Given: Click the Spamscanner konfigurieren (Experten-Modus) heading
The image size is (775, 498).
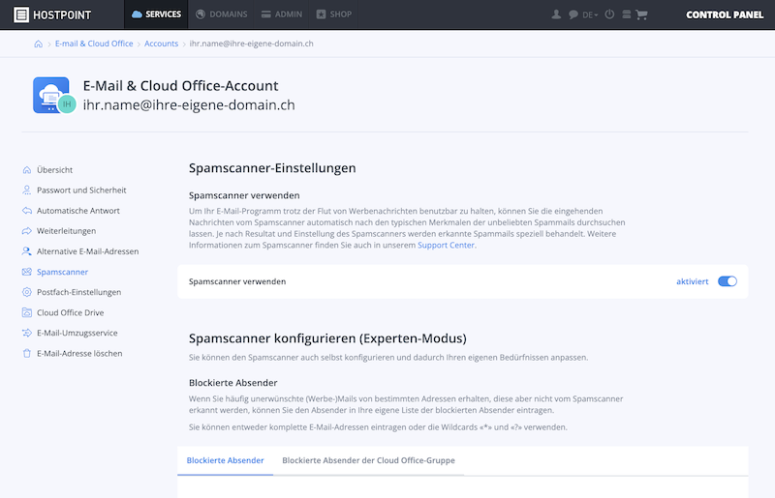Looking at the screenshot, I should [327, 338].
